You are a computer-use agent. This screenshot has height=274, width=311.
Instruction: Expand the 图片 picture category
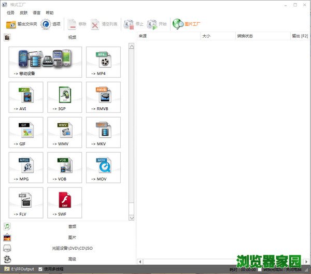[72, 237]
